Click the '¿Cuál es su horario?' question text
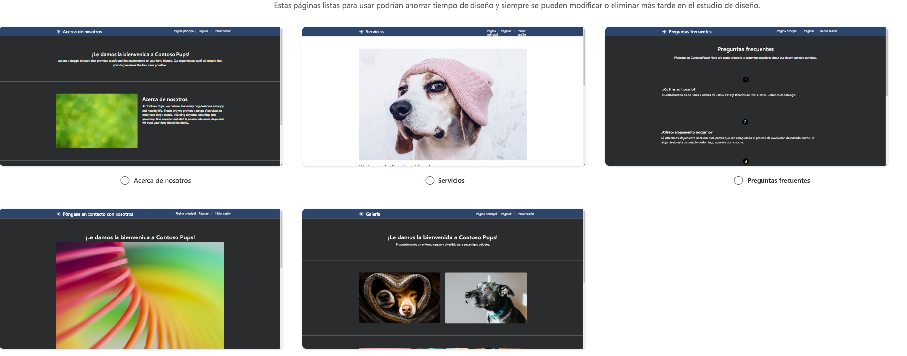The width and height of the screenshot is (907, 356). 679,89
